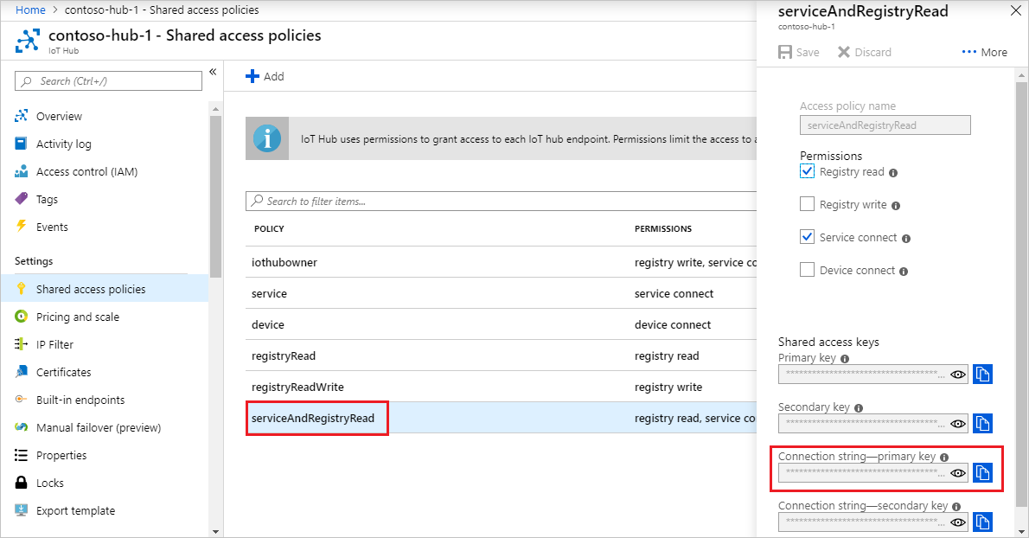Click the IoT Hub icon beside the title
This screenshot has width=1029, height=538.
coord(27,41)
